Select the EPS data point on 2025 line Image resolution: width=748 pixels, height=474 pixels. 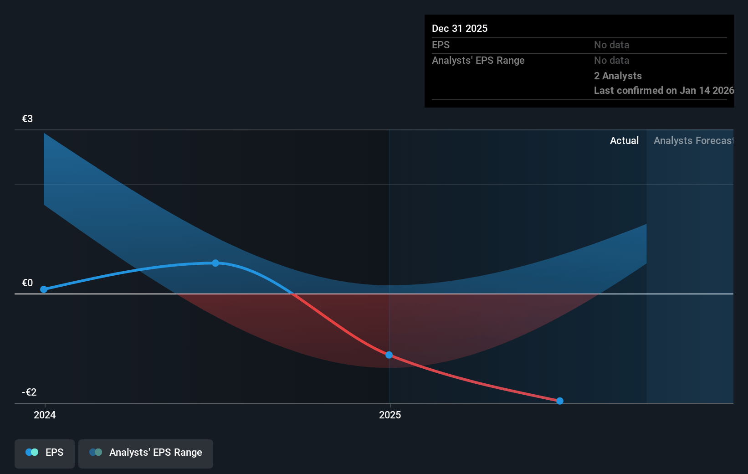pyautogui.click(x=389, y=355)
